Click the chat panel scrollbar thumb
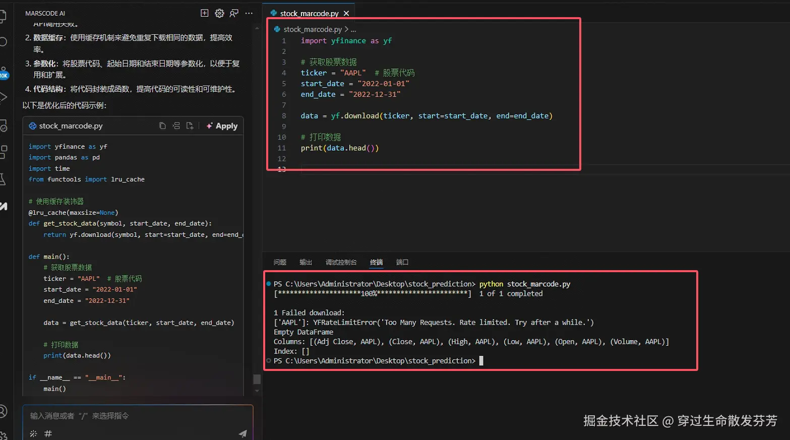Screen dimensions: 790x440 click(x=257, y=379)
